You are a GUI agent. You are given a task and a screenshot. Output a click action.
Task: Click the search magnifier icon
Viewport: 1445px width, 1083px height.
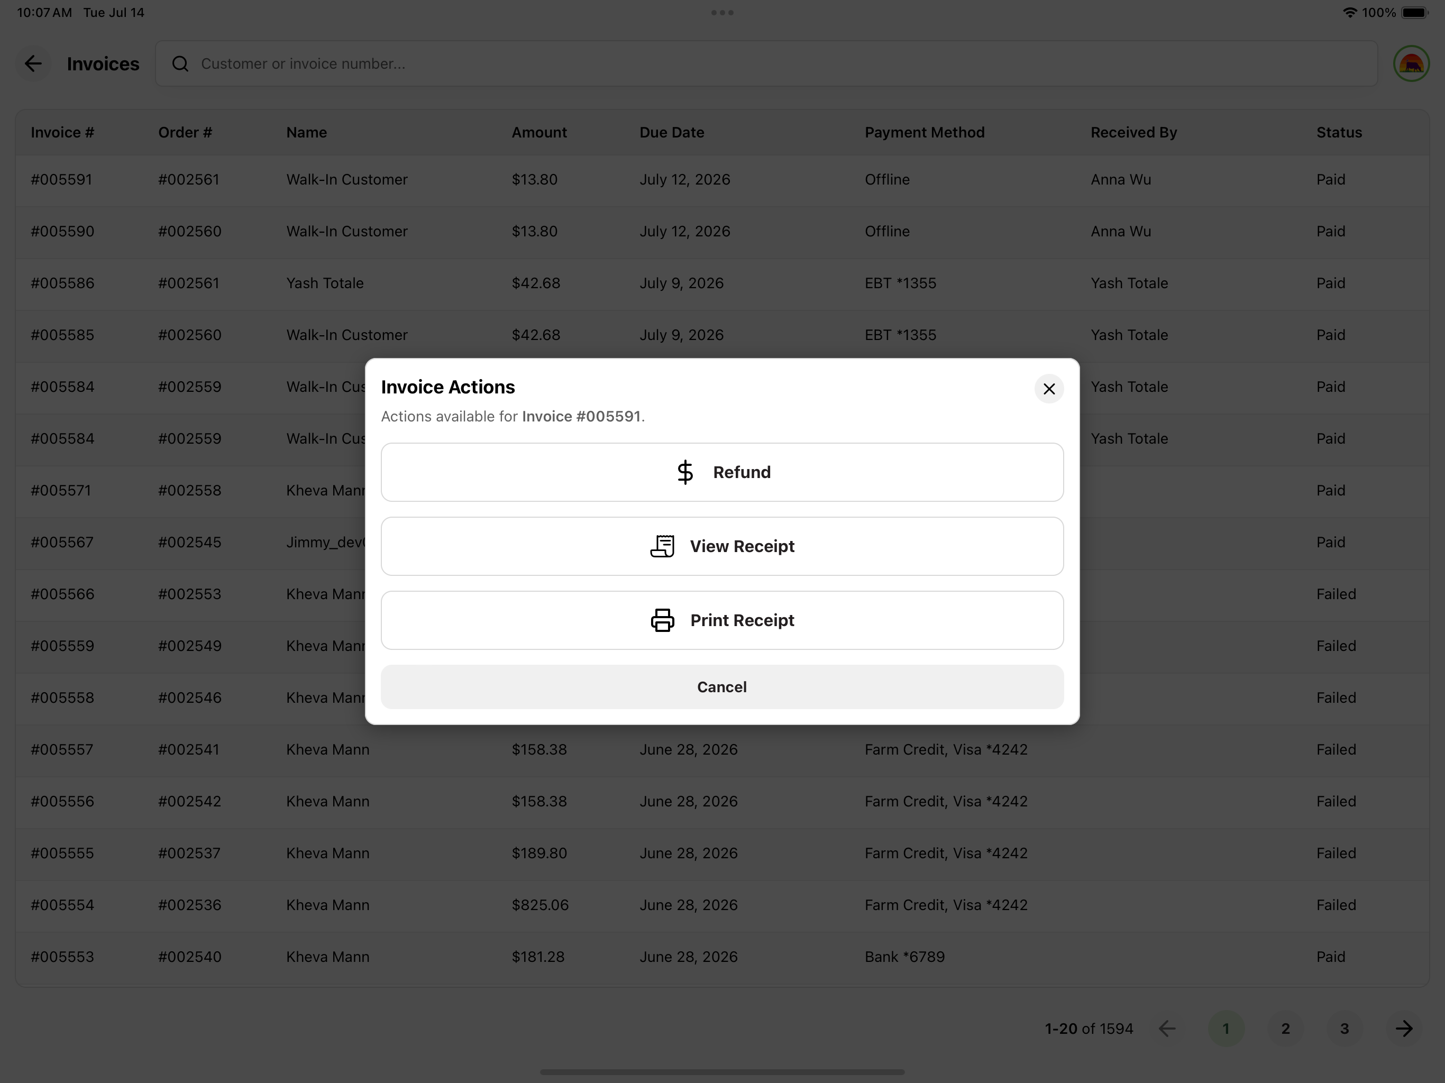[x=180, y=63]
